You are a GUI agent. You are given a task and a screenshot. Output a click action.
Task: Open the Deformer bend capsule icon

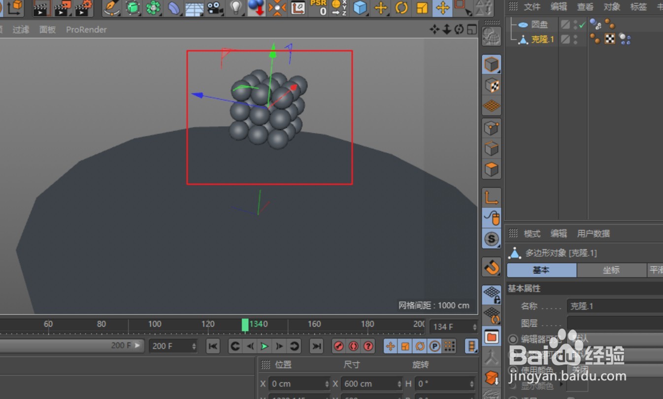pos(174,8)
